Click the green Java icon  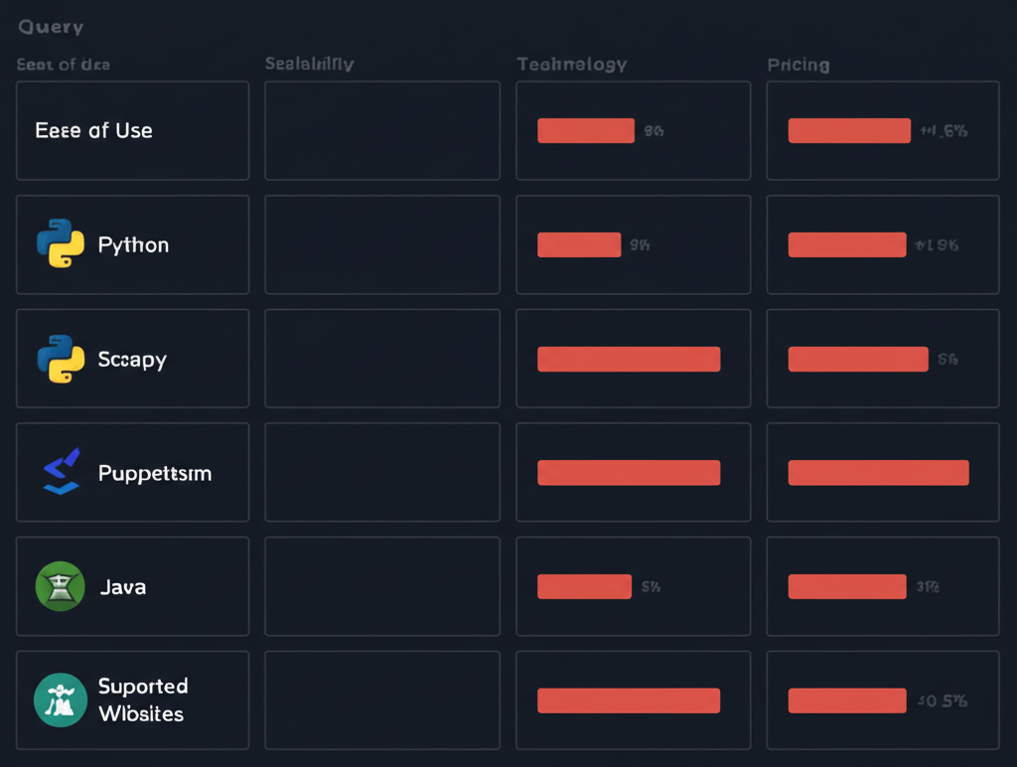tap(60, 586)
